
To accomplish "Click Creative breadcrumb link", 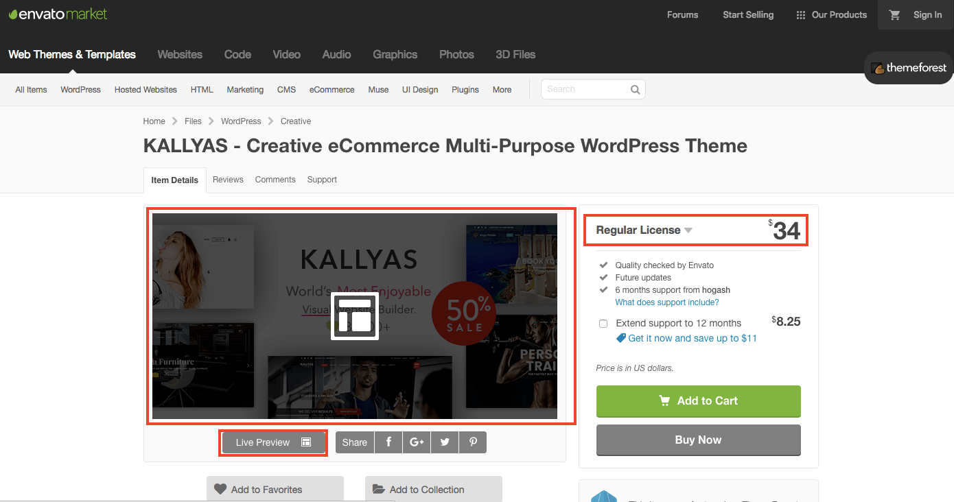I will pyautogui.click(x=296, y=121).
